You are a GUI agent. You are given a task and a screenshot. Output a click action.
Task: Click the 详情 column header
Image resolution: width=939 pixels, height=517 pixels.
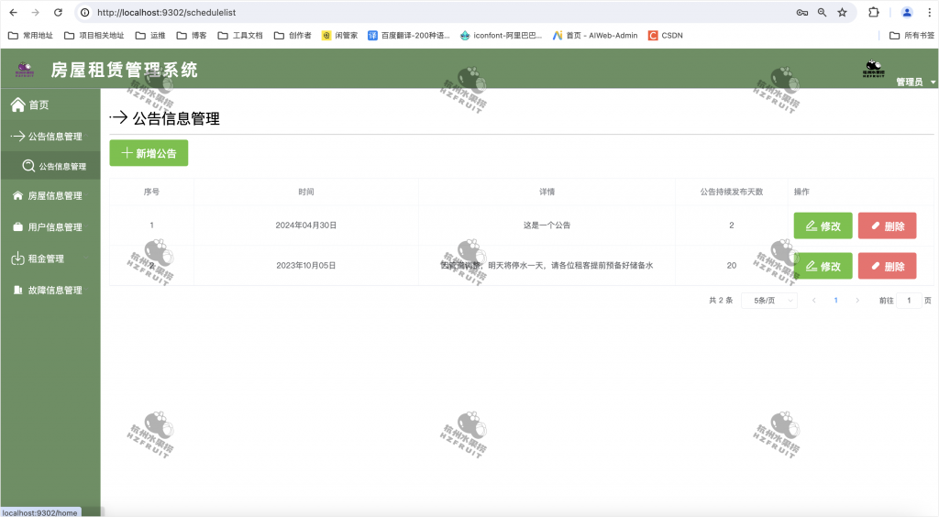coord(547,192)
